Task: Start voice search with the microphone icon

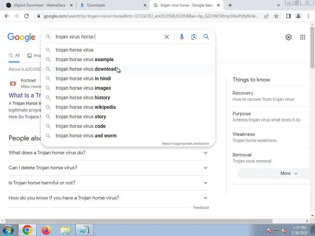Action: pyautogui.click(x=181, y=37)
